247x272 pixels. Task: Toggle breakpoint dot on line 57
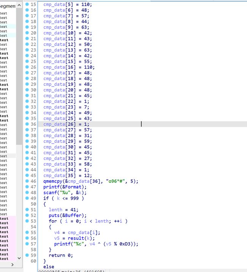(27, 243)
